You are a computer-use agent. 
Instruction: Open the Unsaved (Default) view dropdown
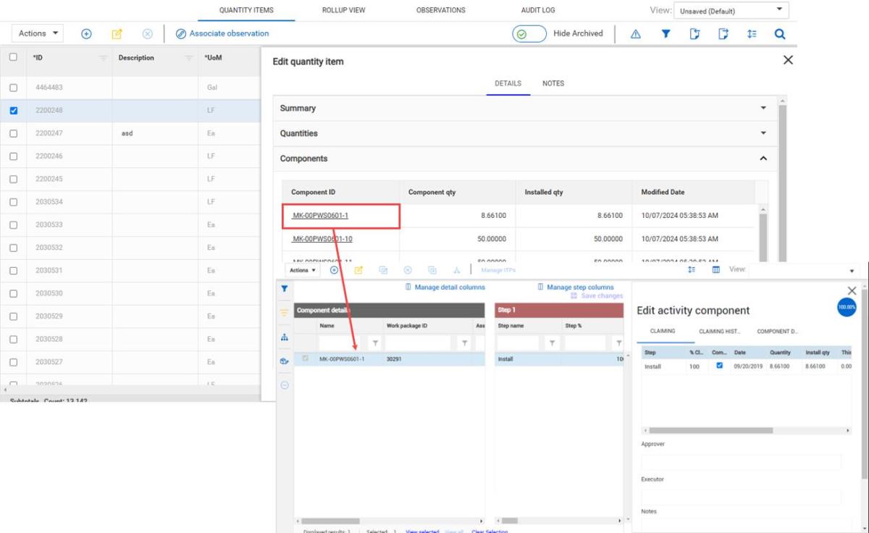(731, 11)
